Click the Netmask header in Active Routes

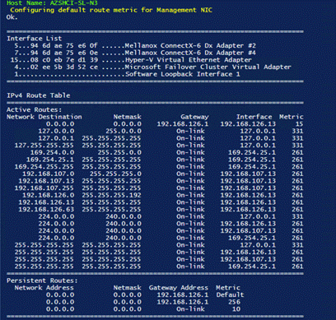pyautogui.click(x=128, y=117)
